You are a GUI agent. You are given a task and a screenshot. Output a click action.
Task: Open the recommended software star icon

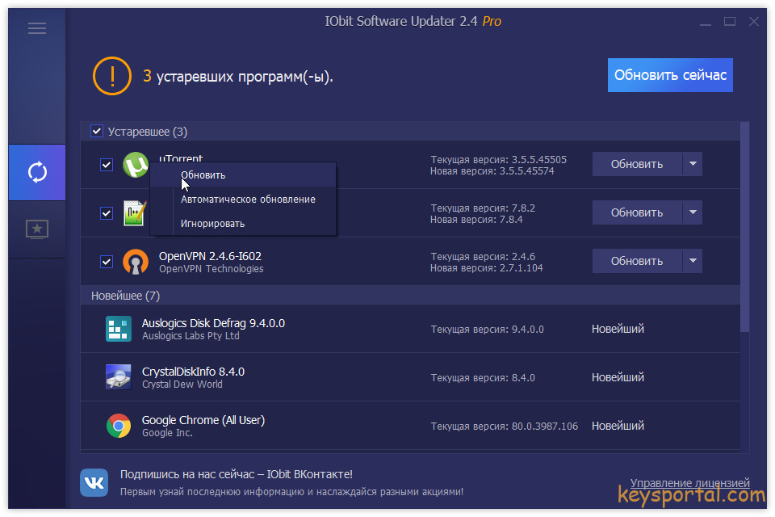[x=37, y=229]
